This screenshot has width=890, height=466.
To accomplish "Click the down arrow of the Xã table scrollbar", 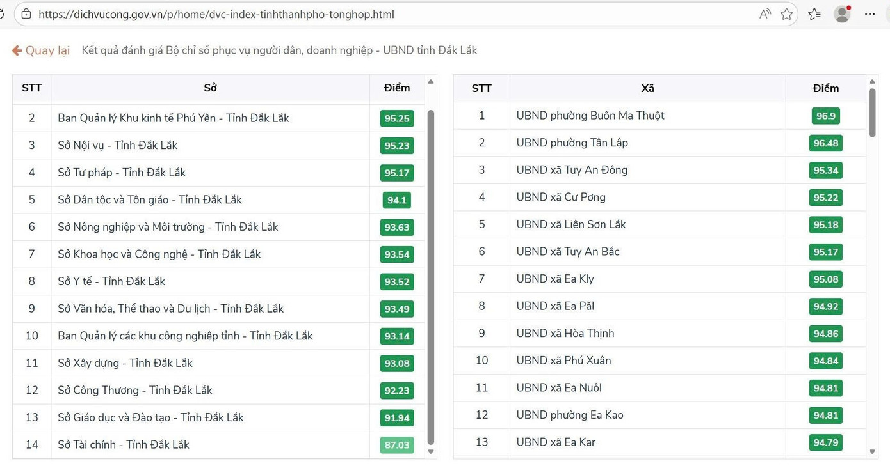I will 872,451.
